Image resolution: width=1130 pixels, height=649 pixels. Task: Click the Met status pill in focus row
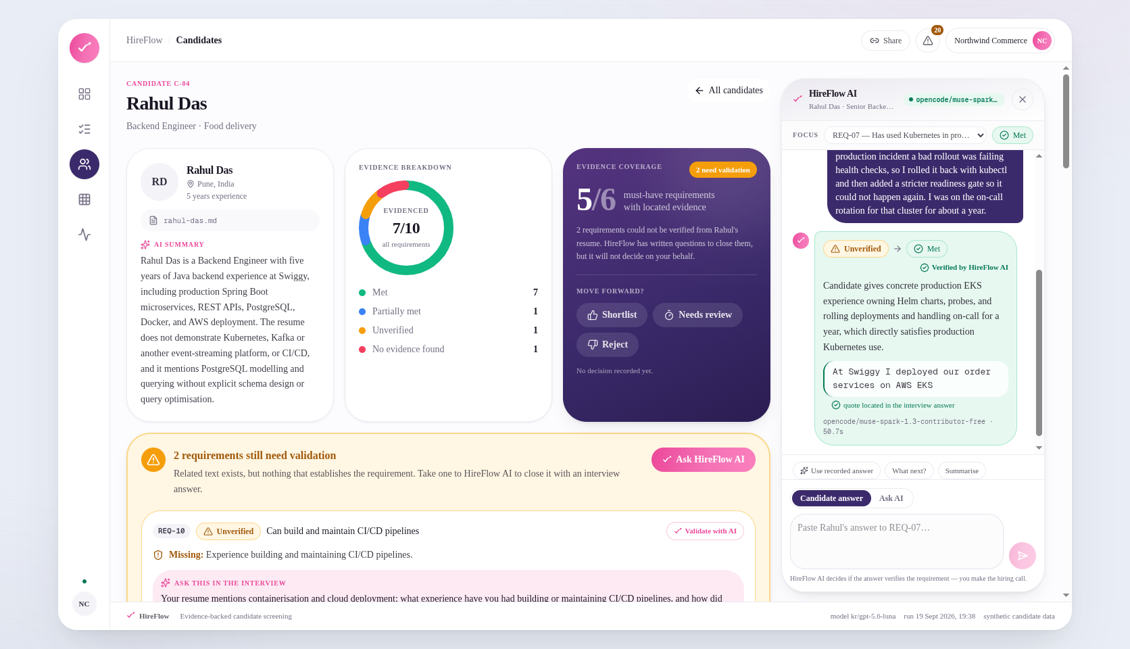[1013, 135]
